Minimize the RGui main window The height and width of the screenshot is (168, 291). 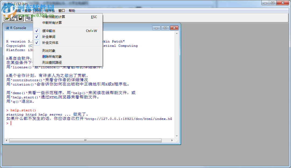coord(265,3)
